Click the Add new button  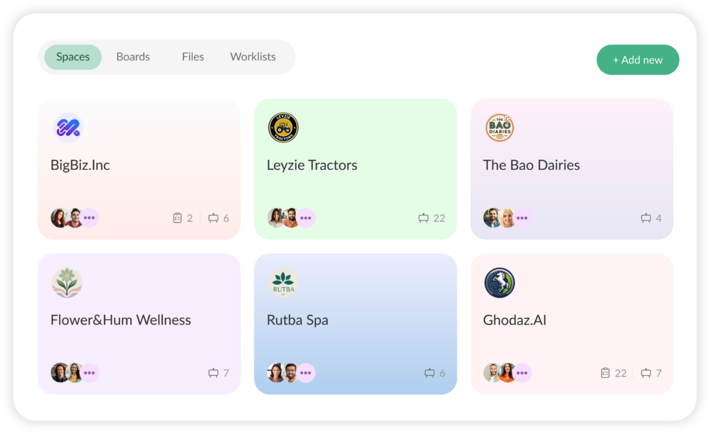638,60
